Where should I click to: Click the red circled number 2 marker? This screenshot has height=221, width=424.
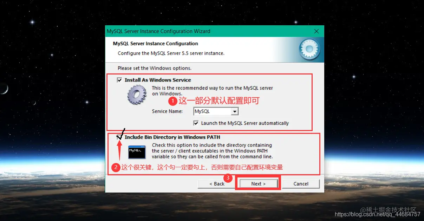click(116, 168)
